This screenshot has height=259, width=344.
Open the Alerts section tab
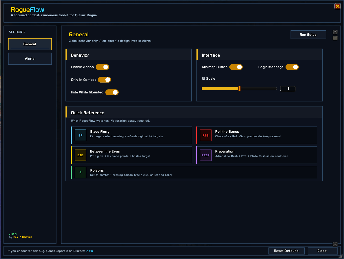pyautogui.click(x=30, y=59)
